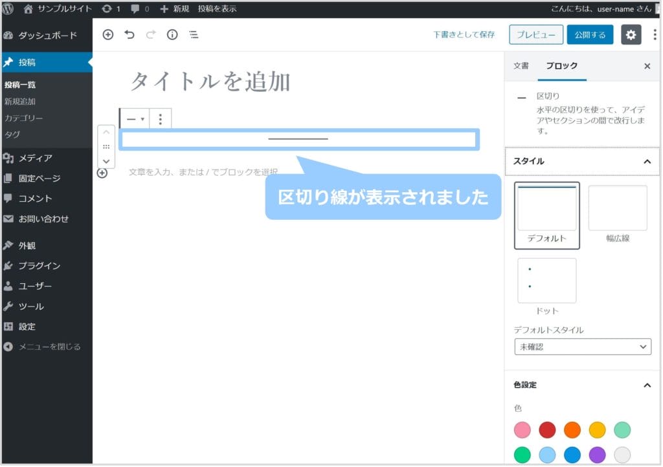Click the add block plus icon in toolbar
This screenshot has width=663, height=467.
coord(108,35)
